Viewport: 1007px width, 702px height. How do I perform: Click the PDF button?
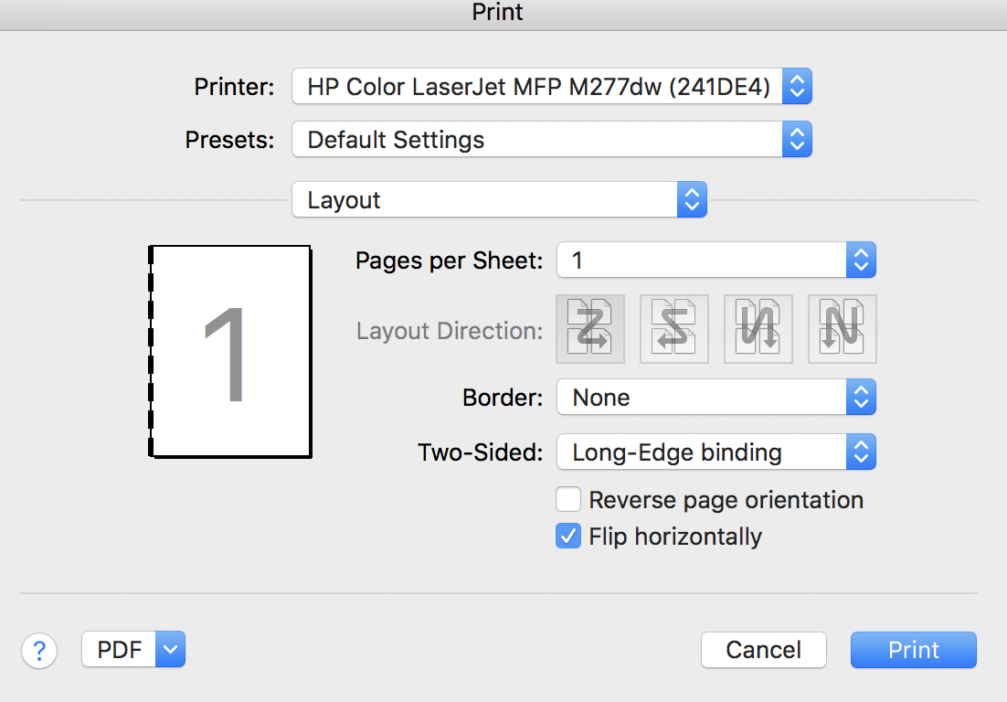(x=120, y=650)
